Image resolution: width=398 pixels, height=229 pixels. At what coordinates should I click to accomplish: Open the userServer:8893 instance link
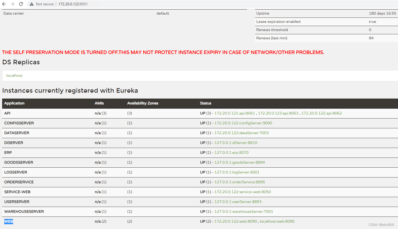pyautogui.click(x=238, y=202)
